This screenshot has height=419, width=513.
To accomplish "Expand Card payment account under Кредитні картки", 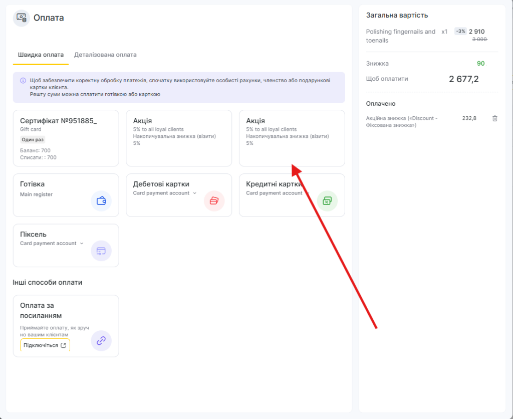I will (x=308, y=193).
